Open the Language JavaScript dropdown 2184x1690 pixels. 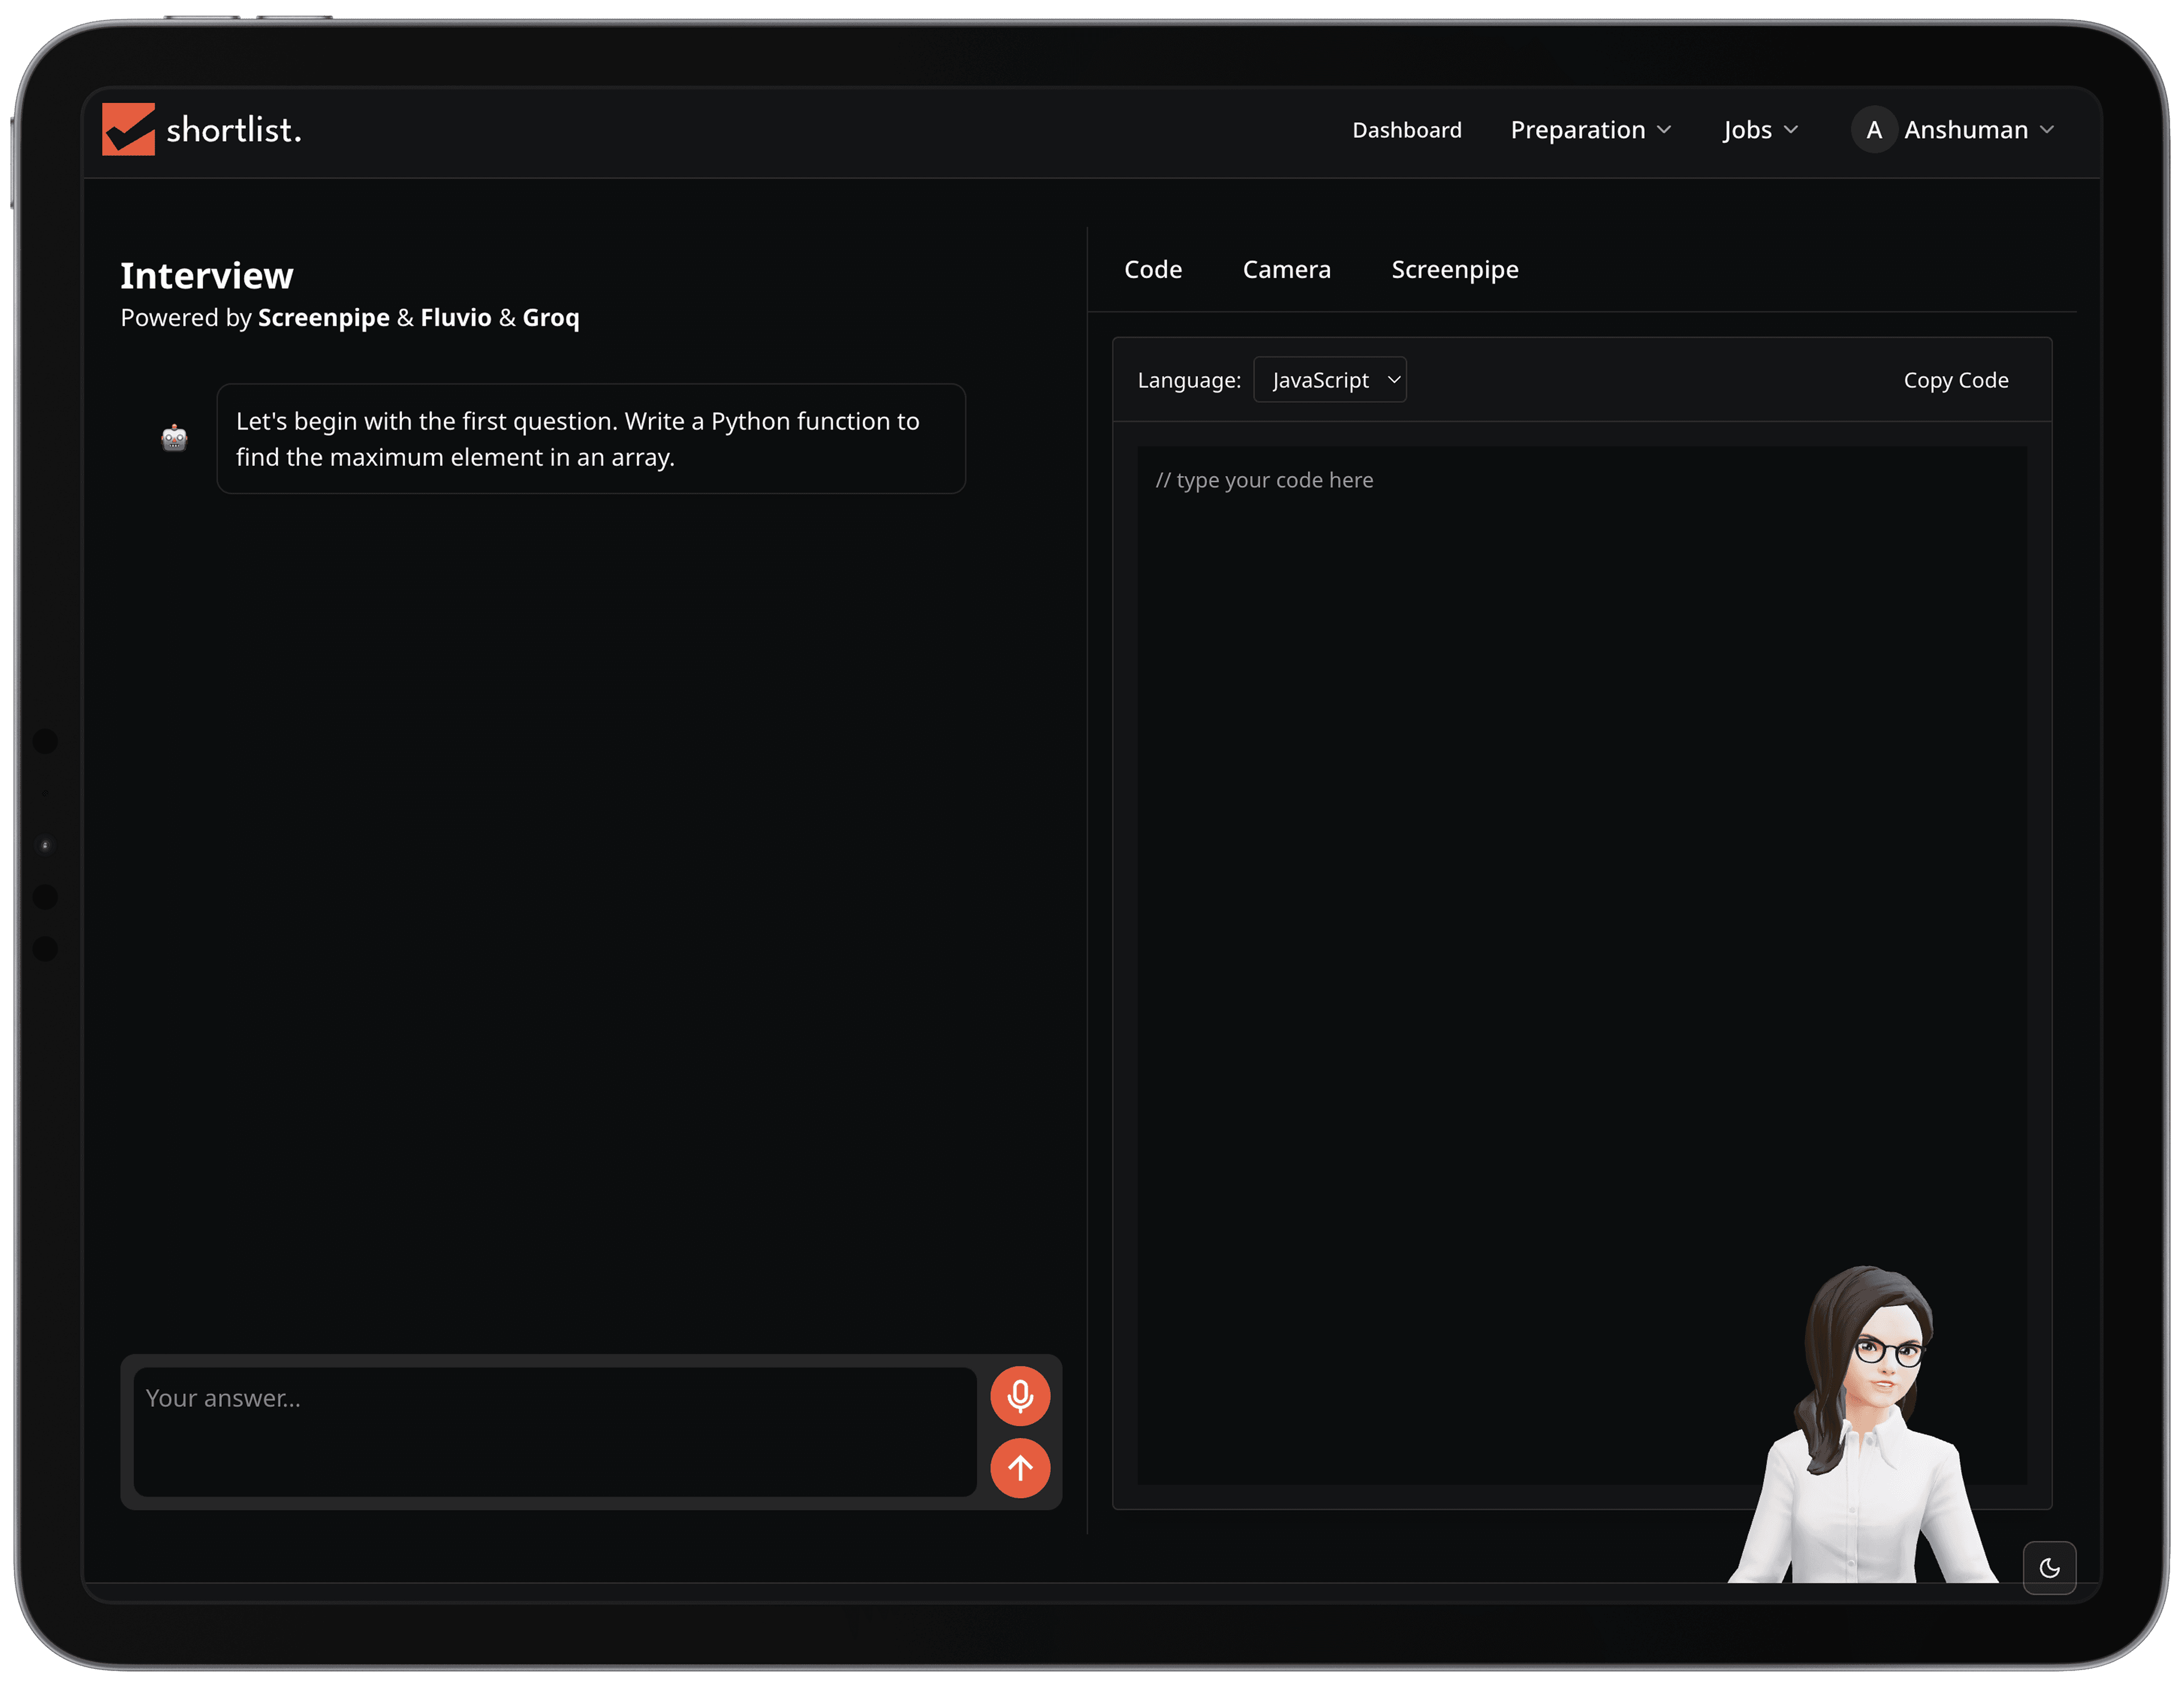(x=1329, y=380)
